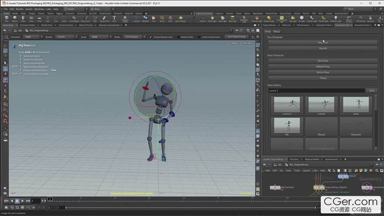Select the 'a pose 2' pose thumbnail
The image size is (384, 216).
286,106
